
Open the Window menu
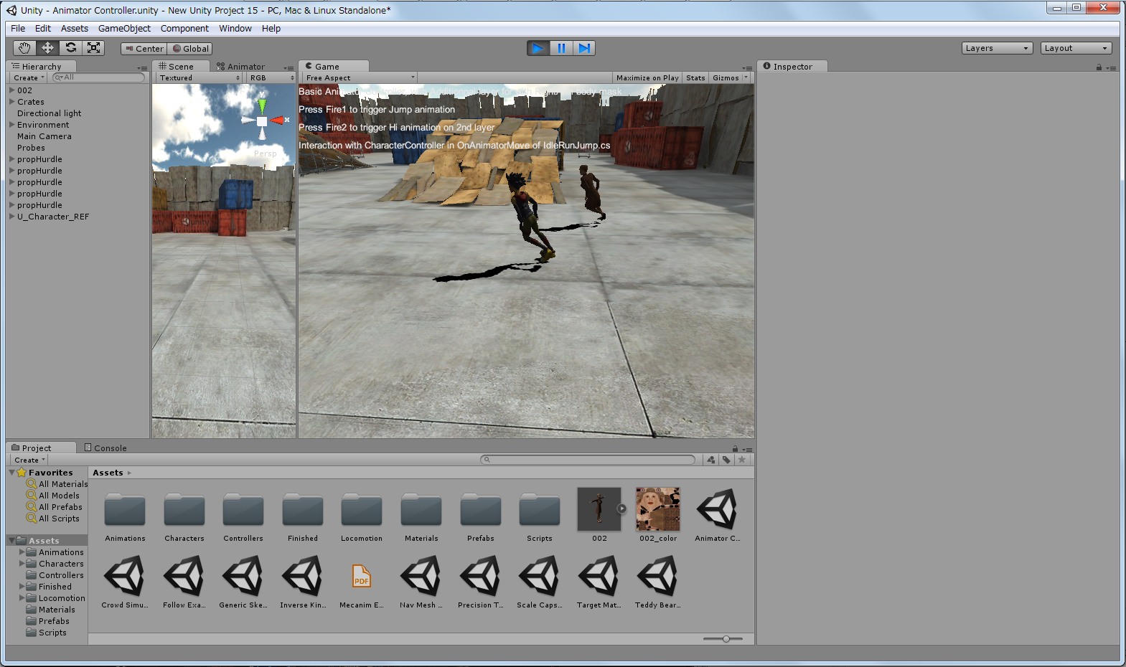(235, 29)
